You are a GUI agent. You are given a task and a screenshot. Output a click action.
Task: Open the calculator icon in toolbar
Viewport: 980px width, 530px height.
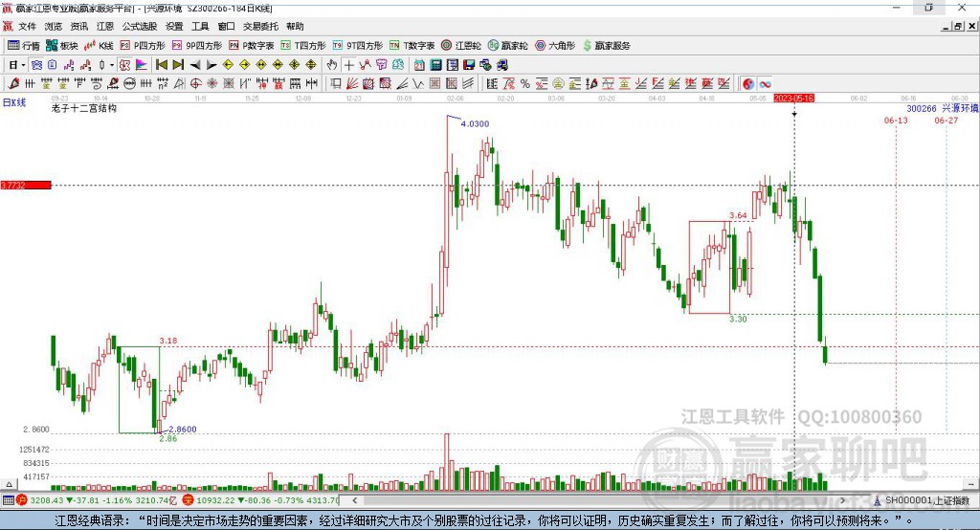[x=435, y=65]
